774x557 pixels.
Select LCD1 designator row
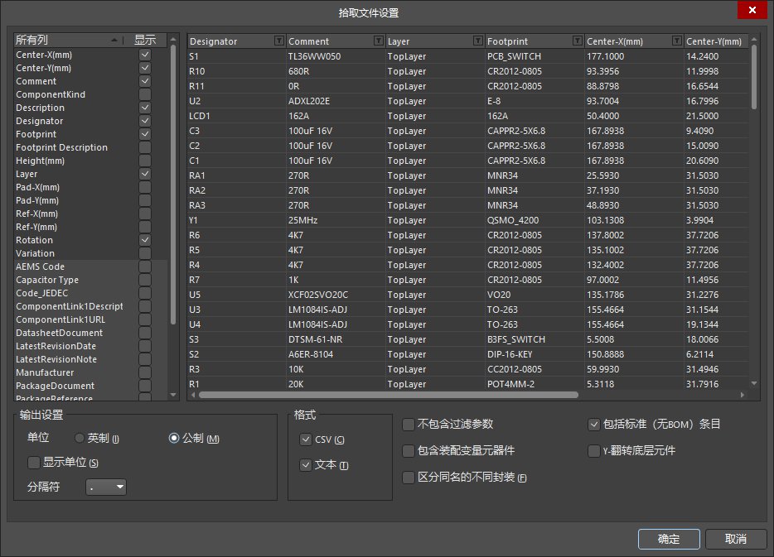236,116
